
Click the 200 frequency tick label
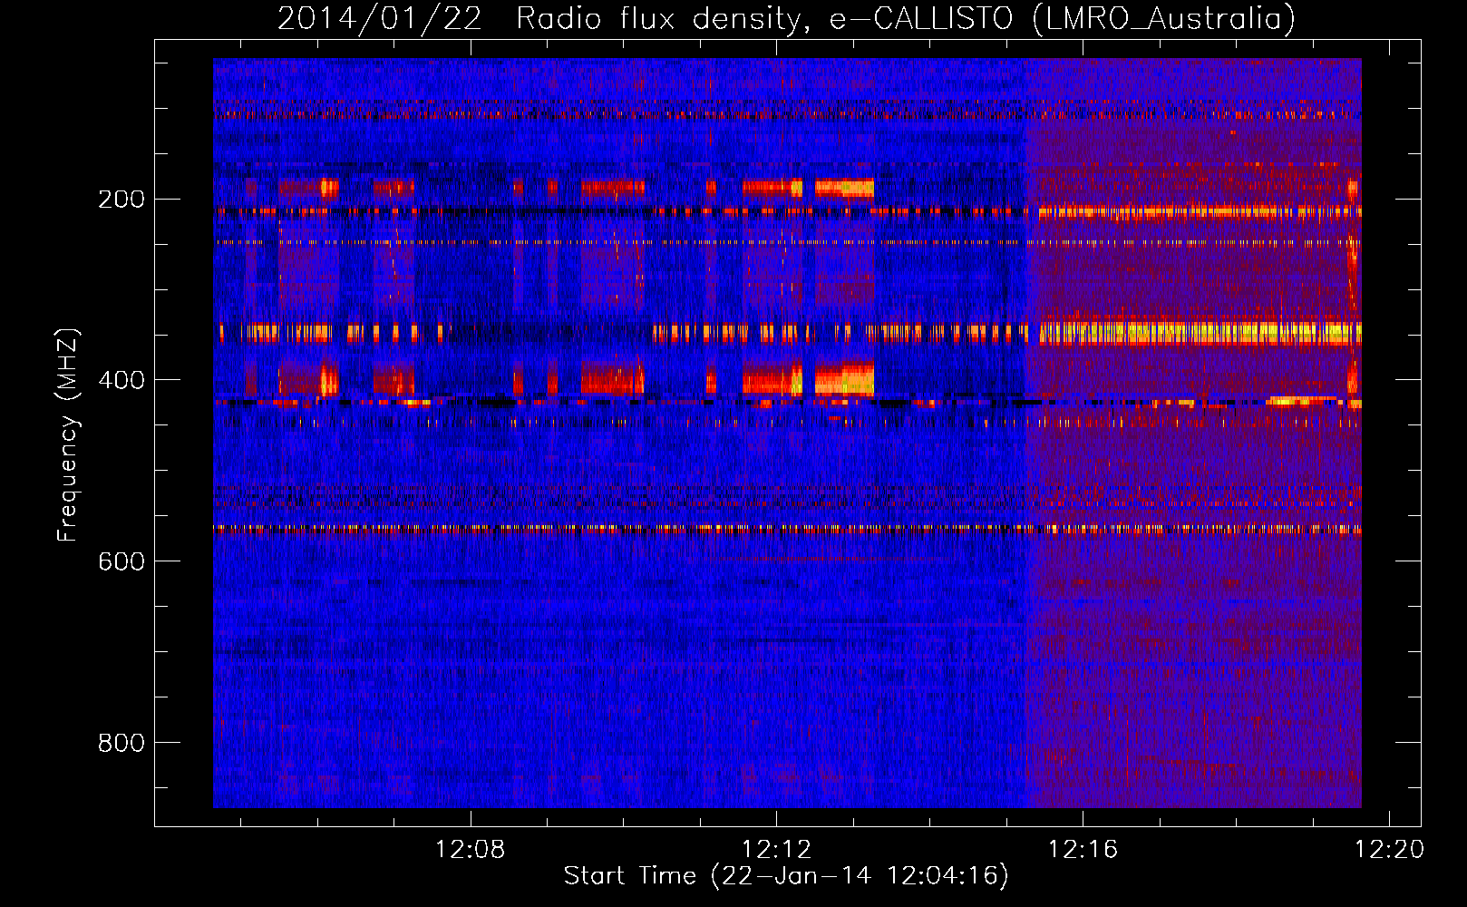[x=121, y=199]
